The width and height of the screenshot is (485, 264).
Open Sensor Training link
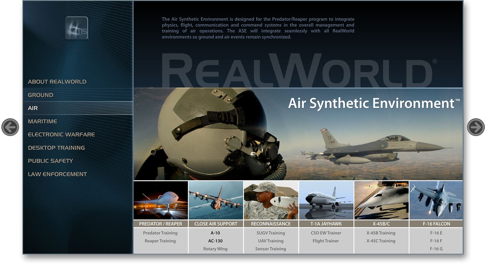pyautogui.click(x=271, y=249)
